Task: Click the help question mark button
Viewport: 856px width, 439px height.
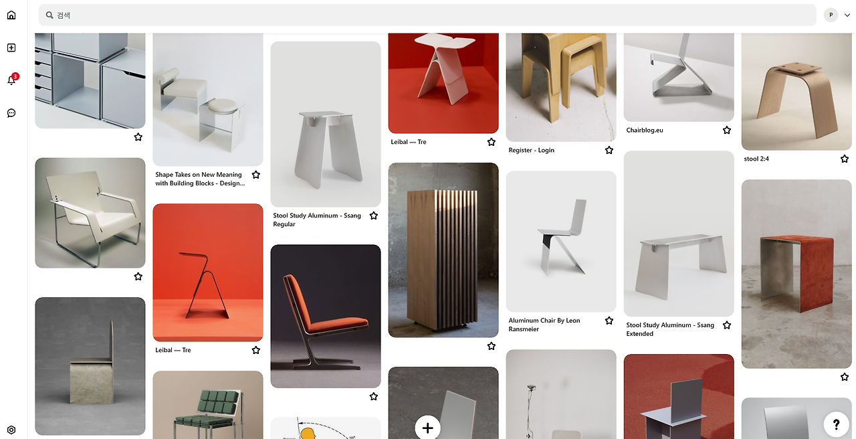Action: click(x=836, y=424)
